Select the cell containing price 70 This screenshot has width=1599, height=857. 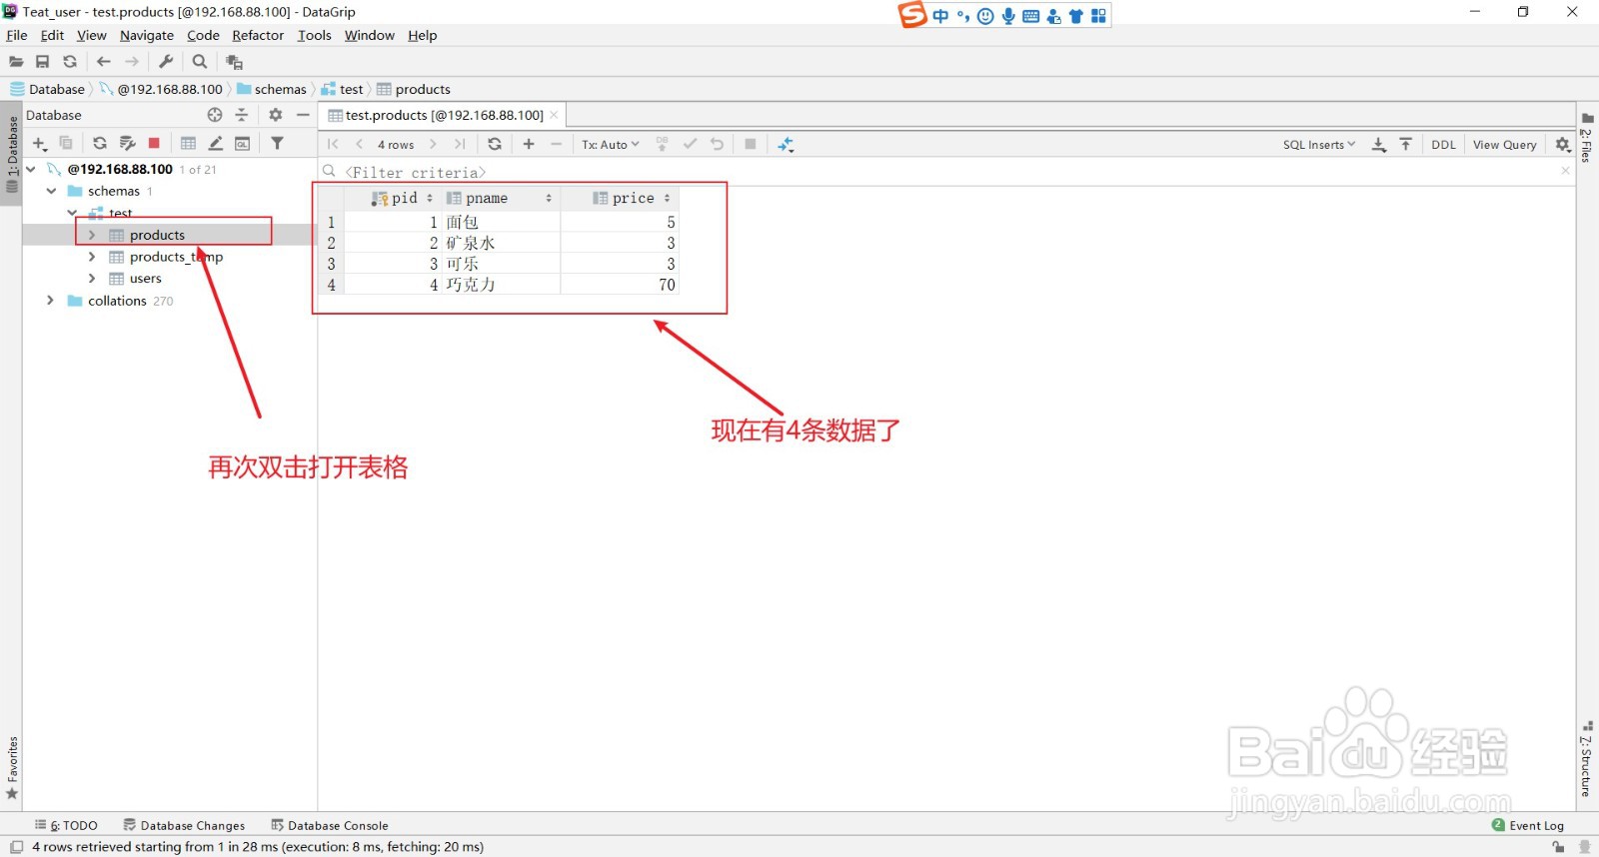click(x=620, y=285)
